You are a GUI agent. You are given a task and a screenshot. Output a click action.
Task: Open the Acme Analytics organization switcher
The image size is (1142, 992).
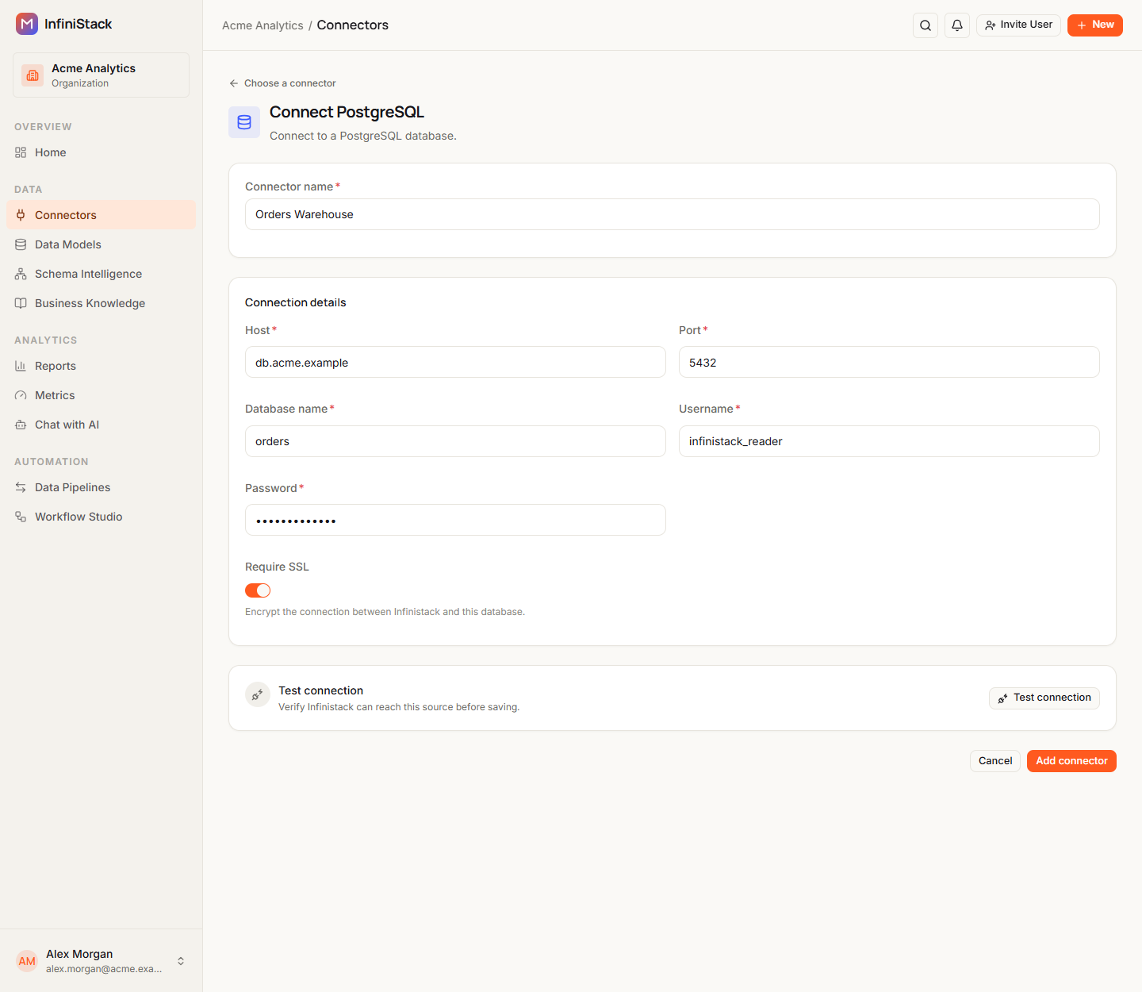[x=101, y=75]
